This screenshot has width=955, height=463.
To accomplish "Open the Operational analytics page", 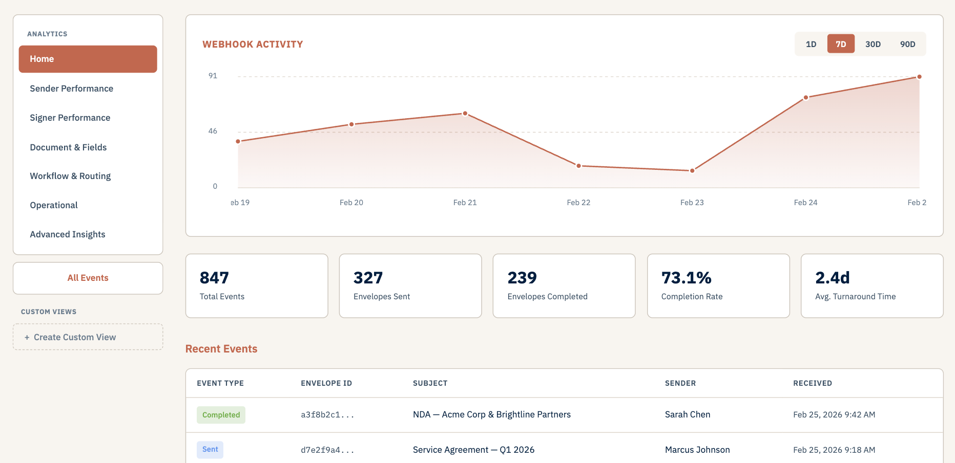I will (53, 205).
